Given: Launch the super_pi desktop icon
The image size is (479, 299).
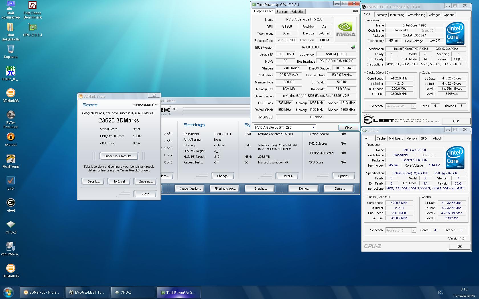Looking at the screenshot, I should (11, 73).
